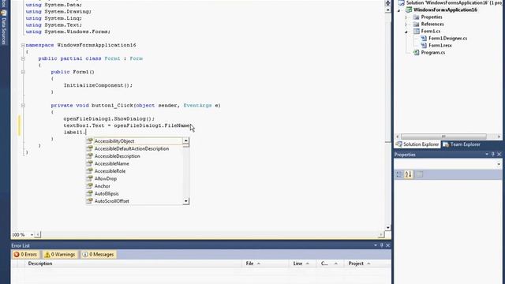Viewport: 505px width, 284px height.
Task: Click the Categorized view icon in Properties
Action: tap(399, 174)
